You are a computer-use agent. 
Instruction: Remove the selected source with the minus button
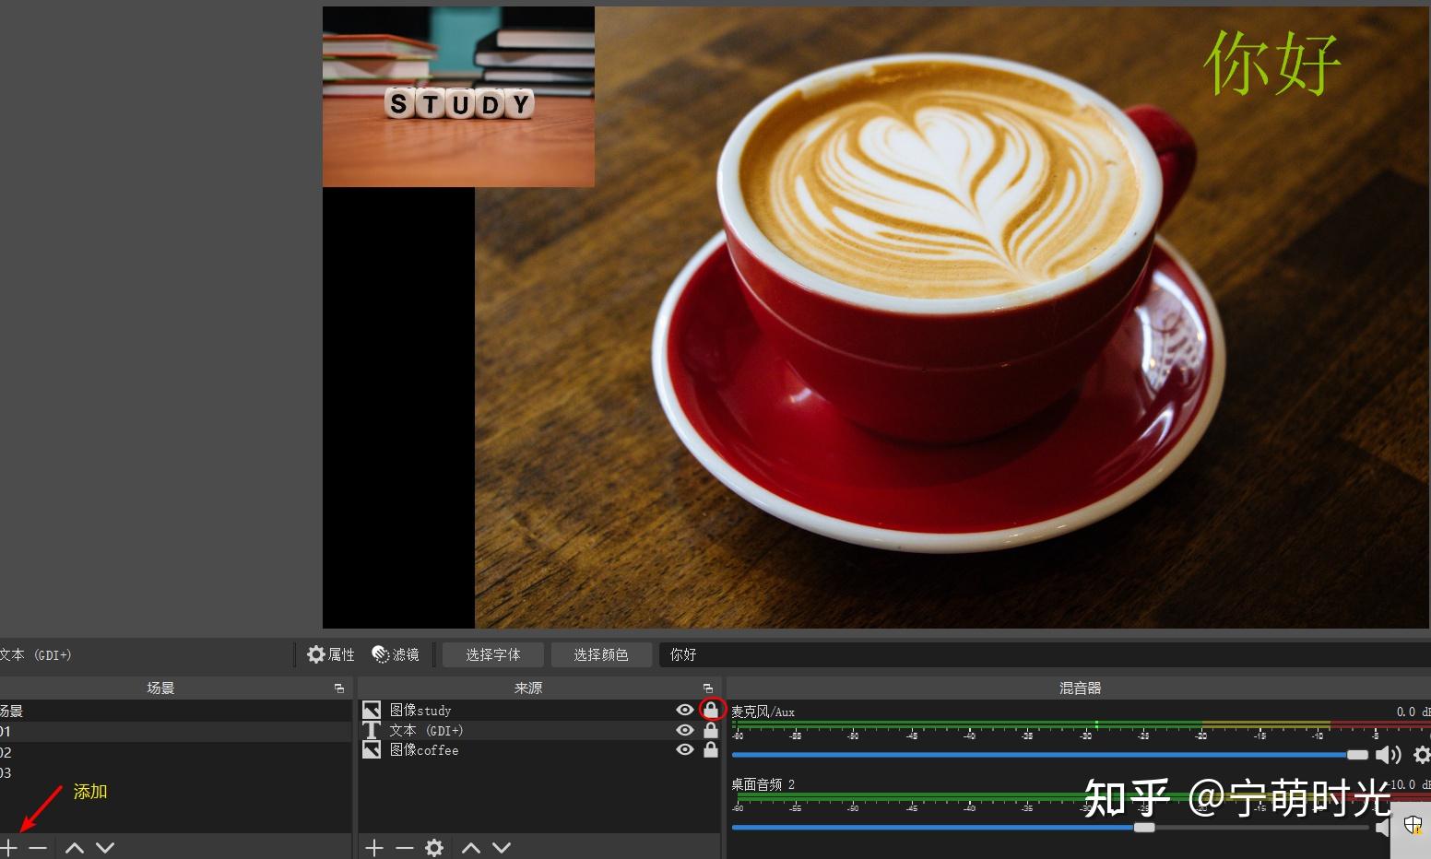(404, 847)
